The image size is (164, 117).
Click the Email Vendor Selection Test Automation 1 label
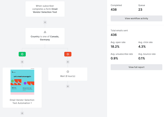pyautogui.click(x=22, y=102)
